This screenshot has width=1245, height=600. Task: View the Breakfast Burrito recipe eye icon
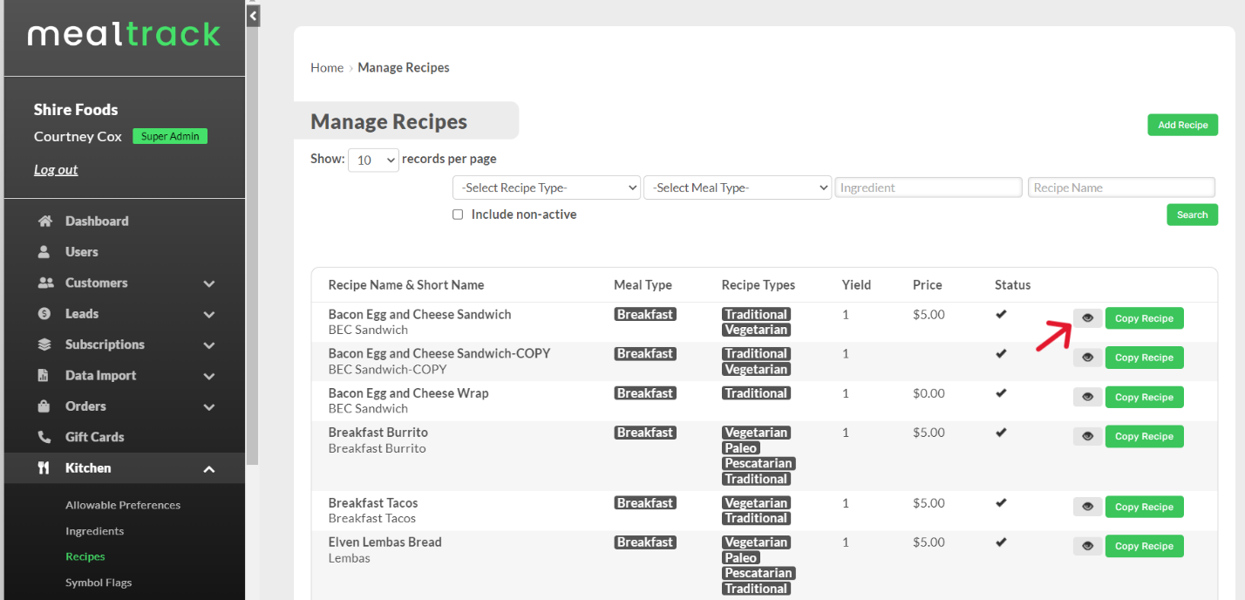coord(1087,436)
